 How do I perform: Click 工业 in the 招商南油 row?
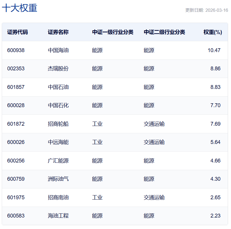[97, 198]
